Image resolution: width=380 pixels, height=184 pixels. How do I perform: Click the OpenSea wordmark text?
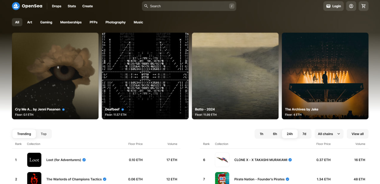pyautogui.click(x=32, y=6)
